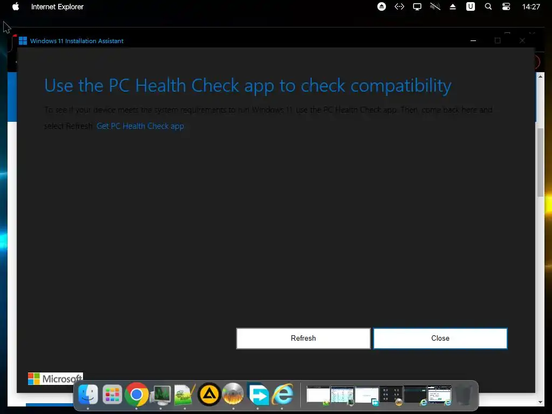Image resolution: width=552 pixels, height=414 pixels.
Task: Click the 14:27 menu bar clock
Action: point(531,6)
